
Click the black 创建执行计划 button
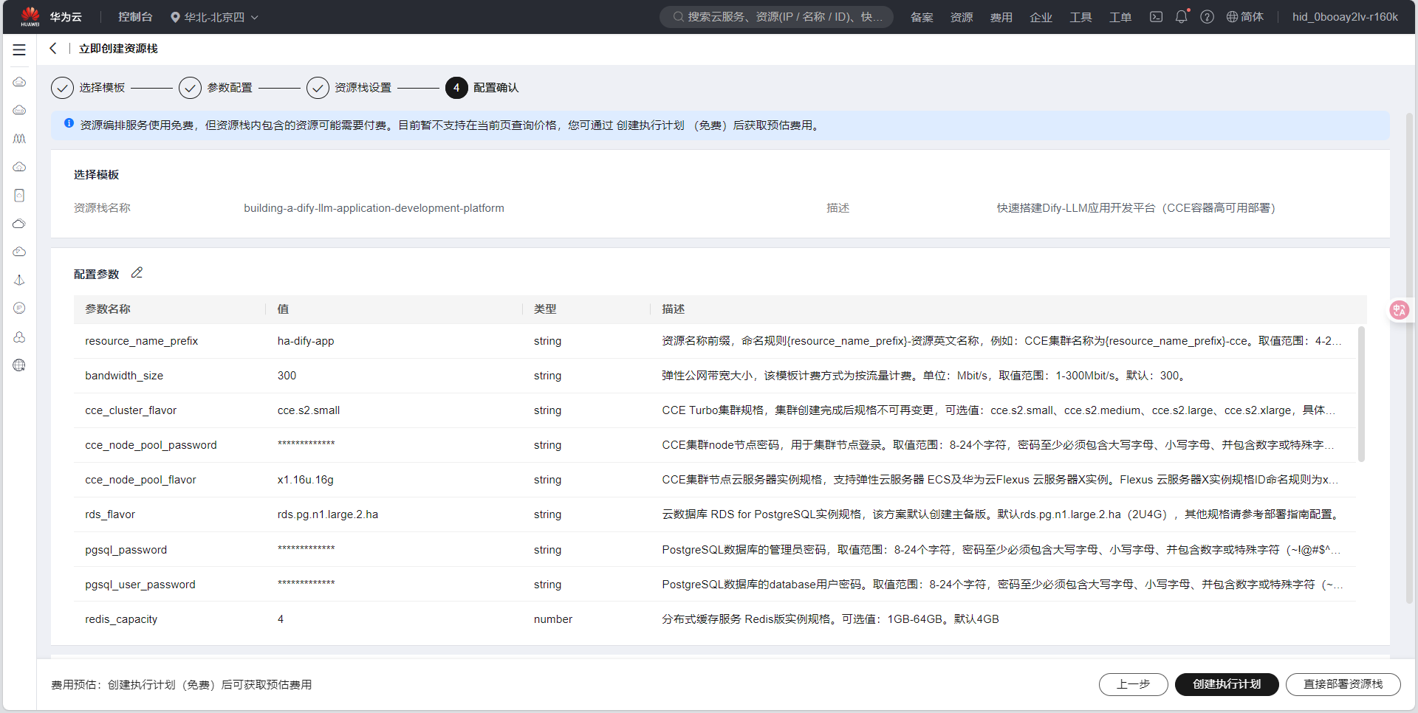click(x=1227, y=684)
